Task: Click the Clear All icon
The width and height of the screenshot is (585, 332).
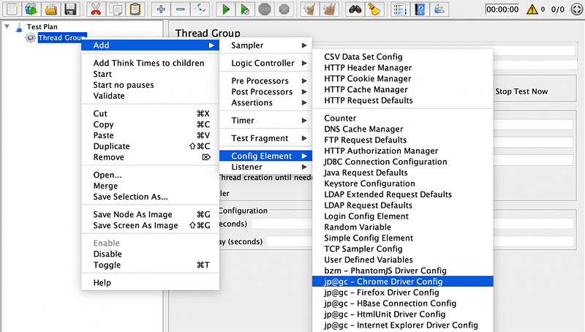Action: point(330,10)
